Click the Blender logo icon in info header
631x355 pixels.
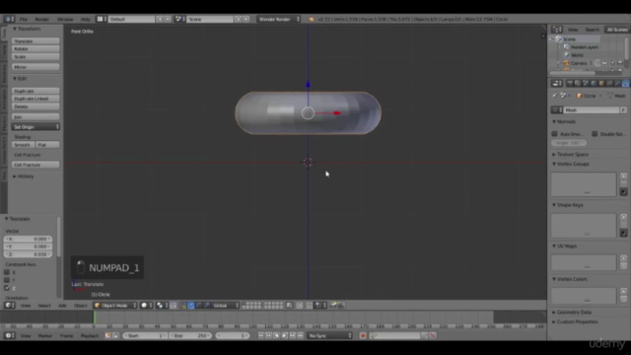312,19
